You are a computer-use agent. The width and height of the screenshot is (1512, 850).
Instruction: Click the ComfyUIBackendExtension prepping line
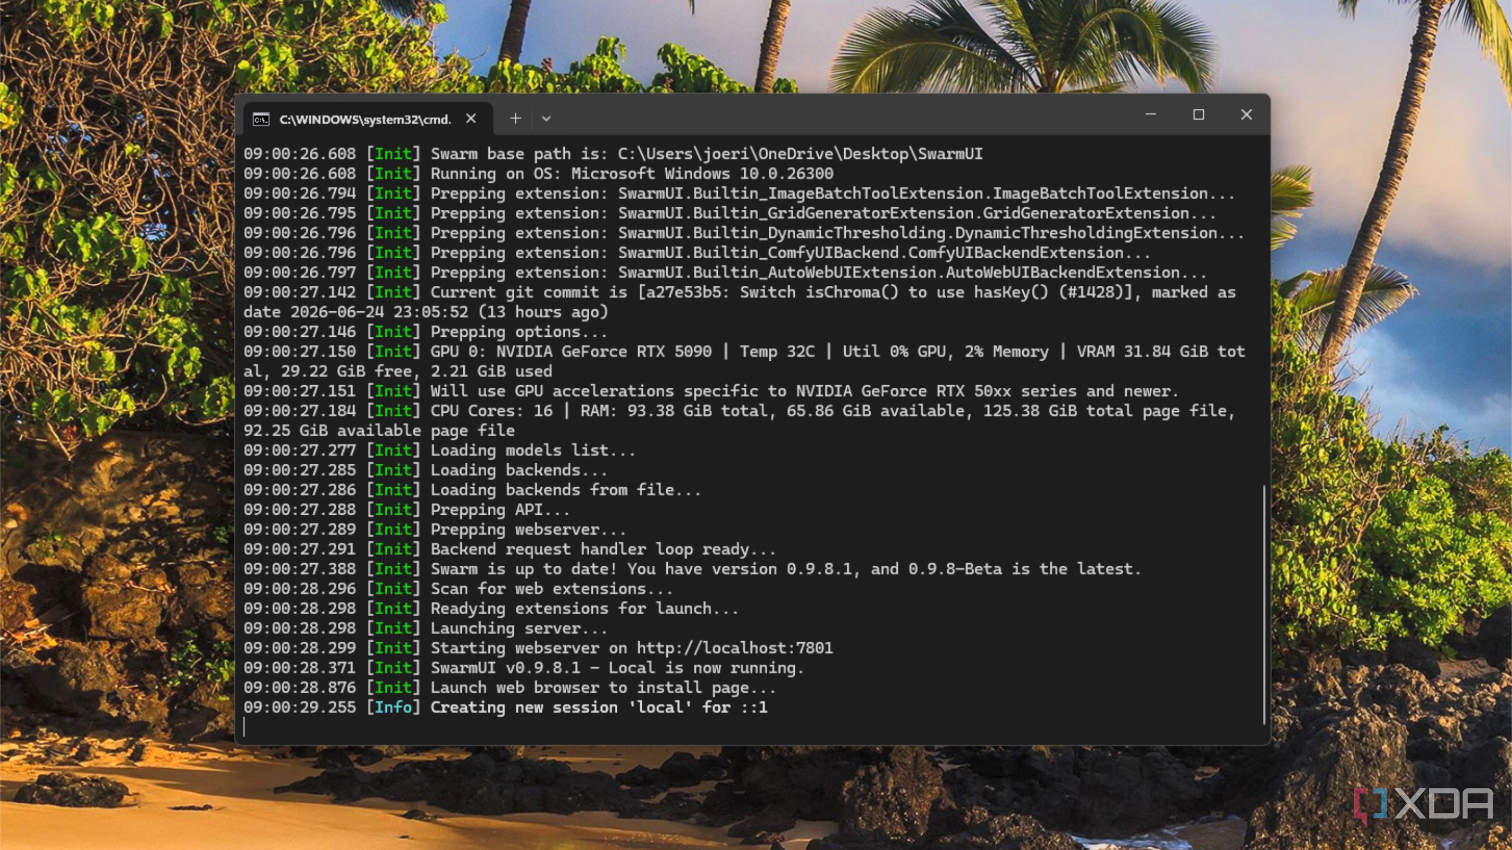point(696,252)
